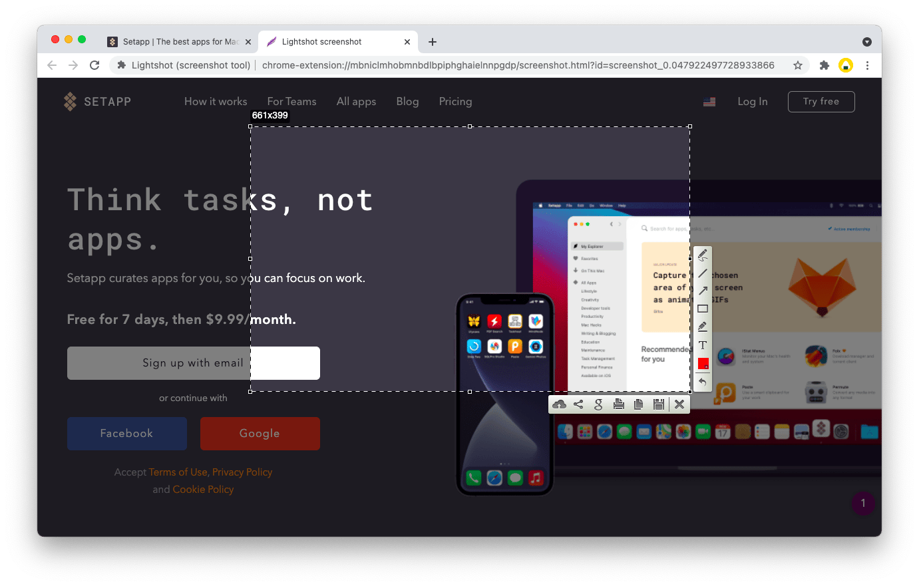
Task: Undo the last annotation
Action: point(703,382)
